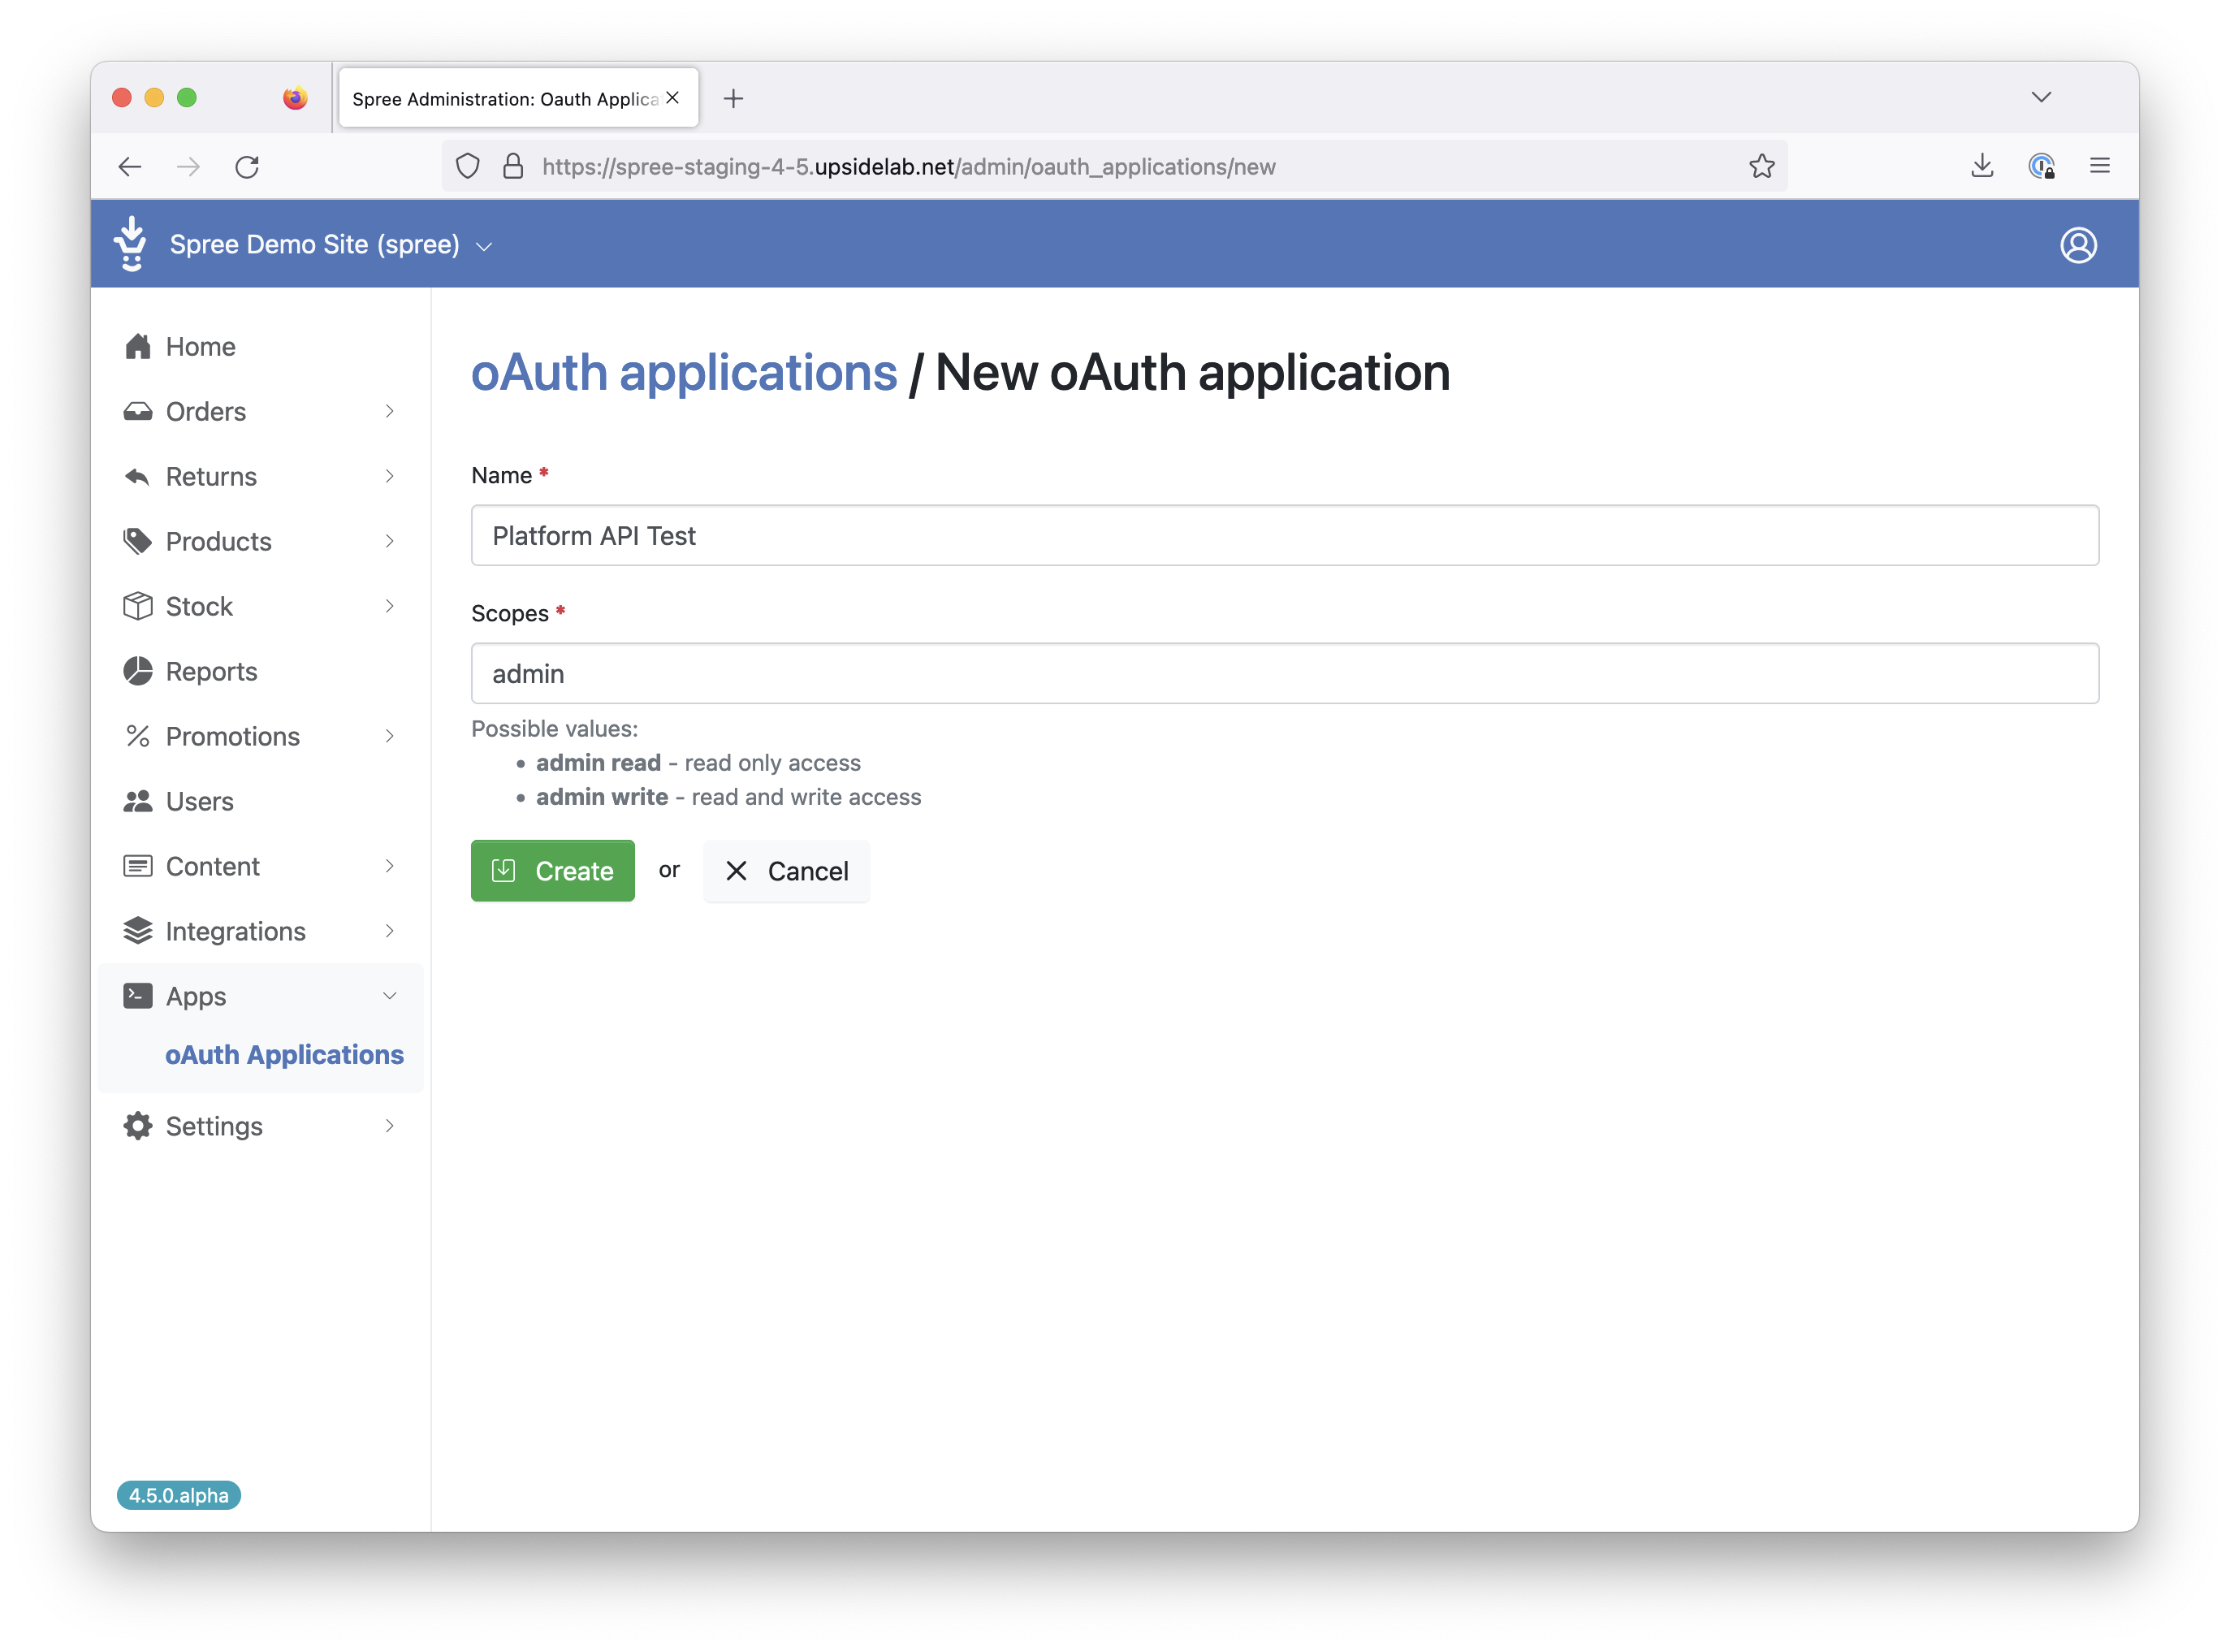The width and height of the screenshot is (2230, 1652).
Task: Open the Users sidebar item
Action: coord(199,801)
